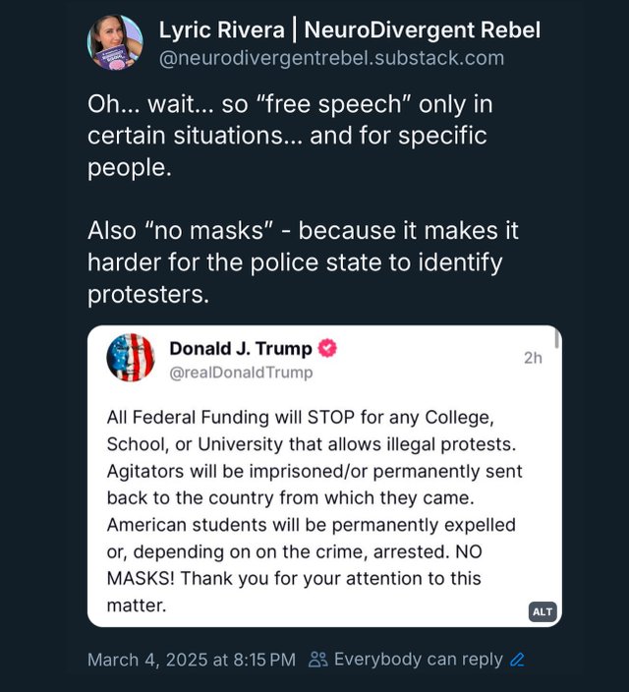Click the 2h timestamp in quoted post
Image resolution: width=629 pixels, height=692 pixels.
point(533,358)
